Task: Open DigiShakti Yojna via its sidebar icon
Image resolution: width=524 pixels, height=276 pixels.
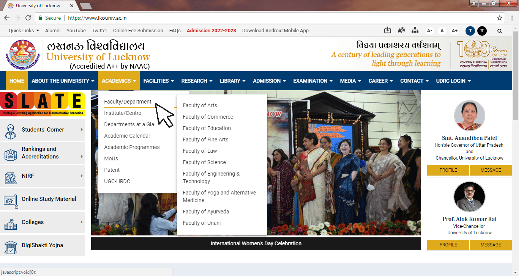Action: pos(10,245)
